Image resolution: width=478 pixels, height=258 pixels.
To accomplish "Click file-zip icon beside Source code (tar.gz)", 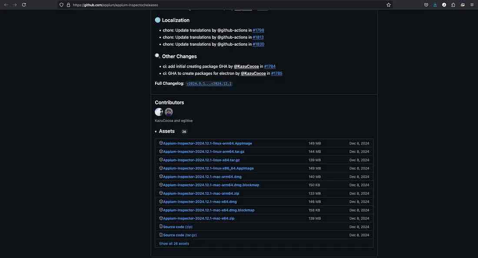I will [161, 235].
